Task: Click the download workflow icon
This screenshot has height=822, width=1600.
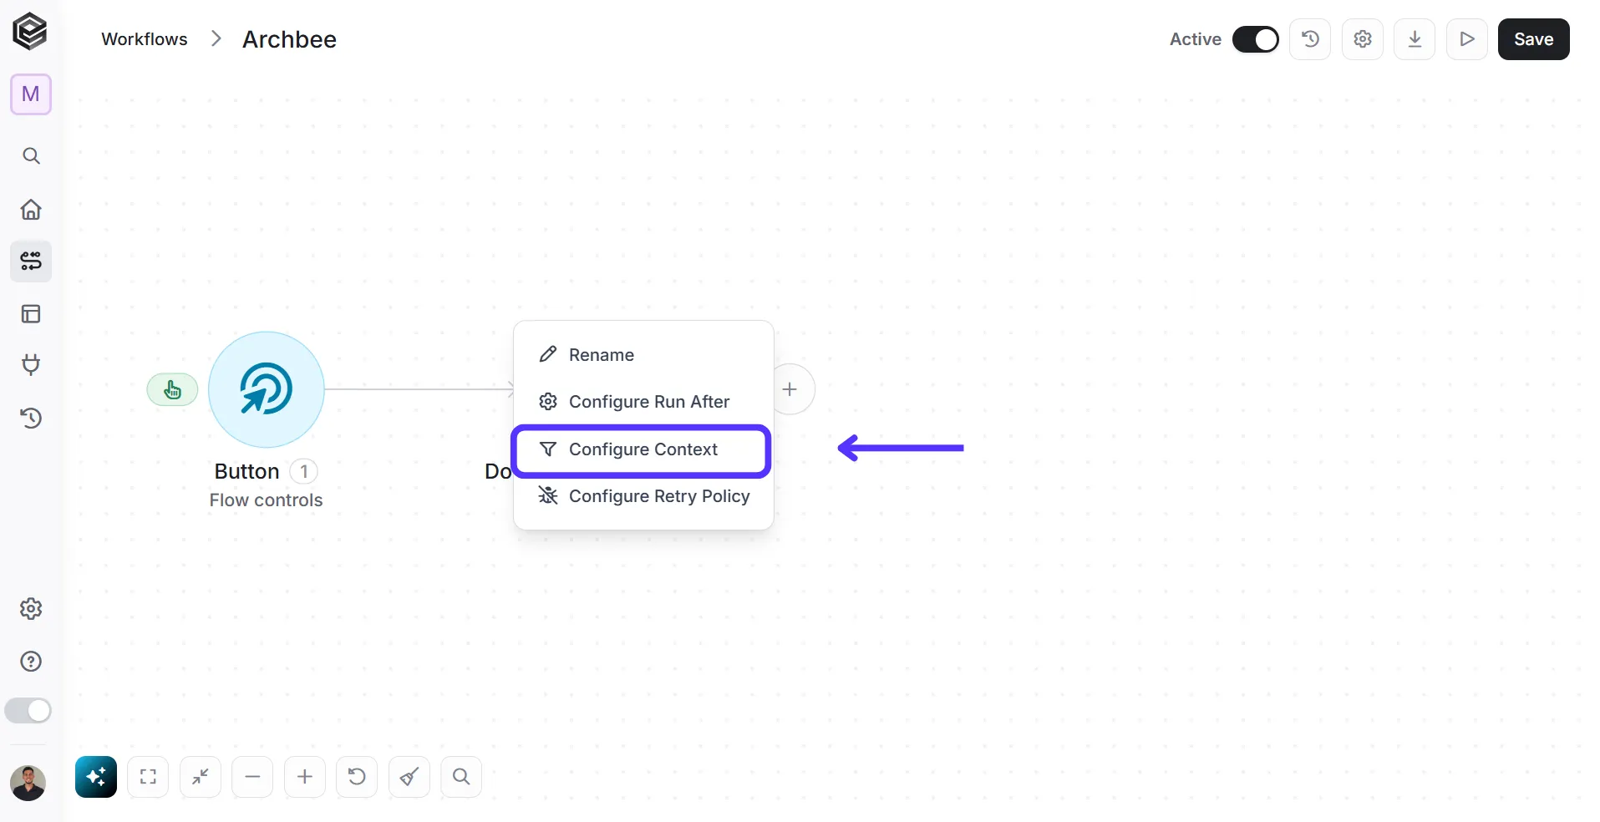Action: pyautogui.click(x=1415, y=39)
